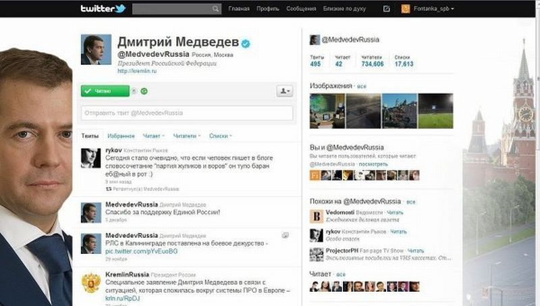Click Medvedev's large profile avatar
This screenshot has width=540, height=306.
(96, 49)
